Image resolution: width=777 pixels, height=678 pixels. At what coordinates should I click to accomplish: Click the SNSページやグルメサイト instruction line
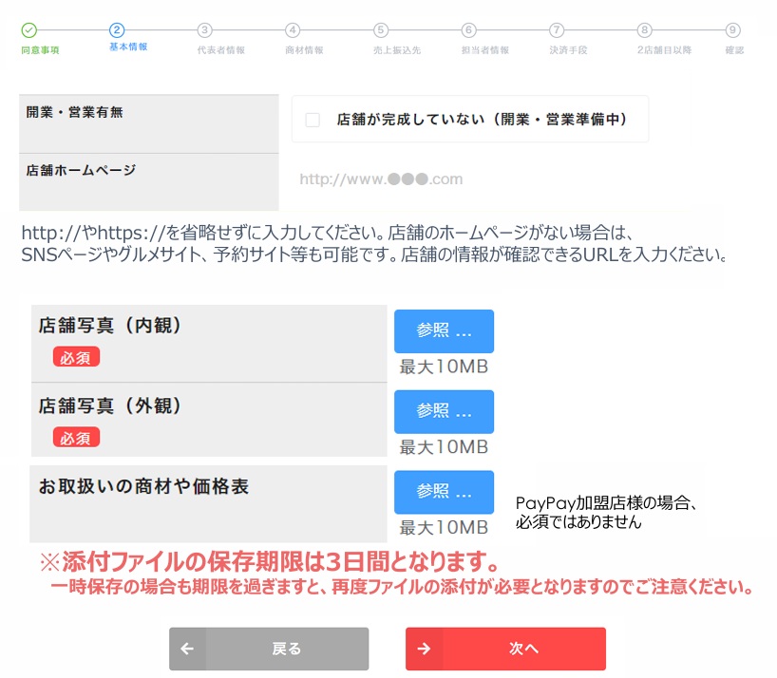pos(374,254)
